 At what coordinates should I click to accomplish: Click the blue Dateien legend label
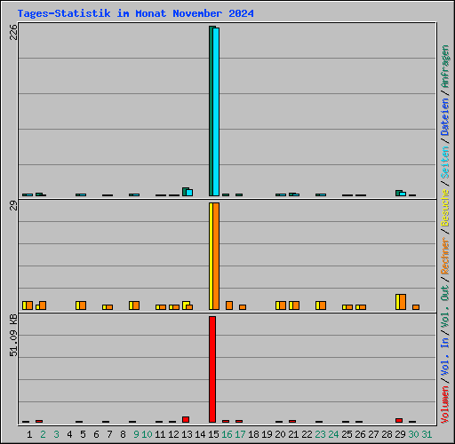click(x=445, y=116)
